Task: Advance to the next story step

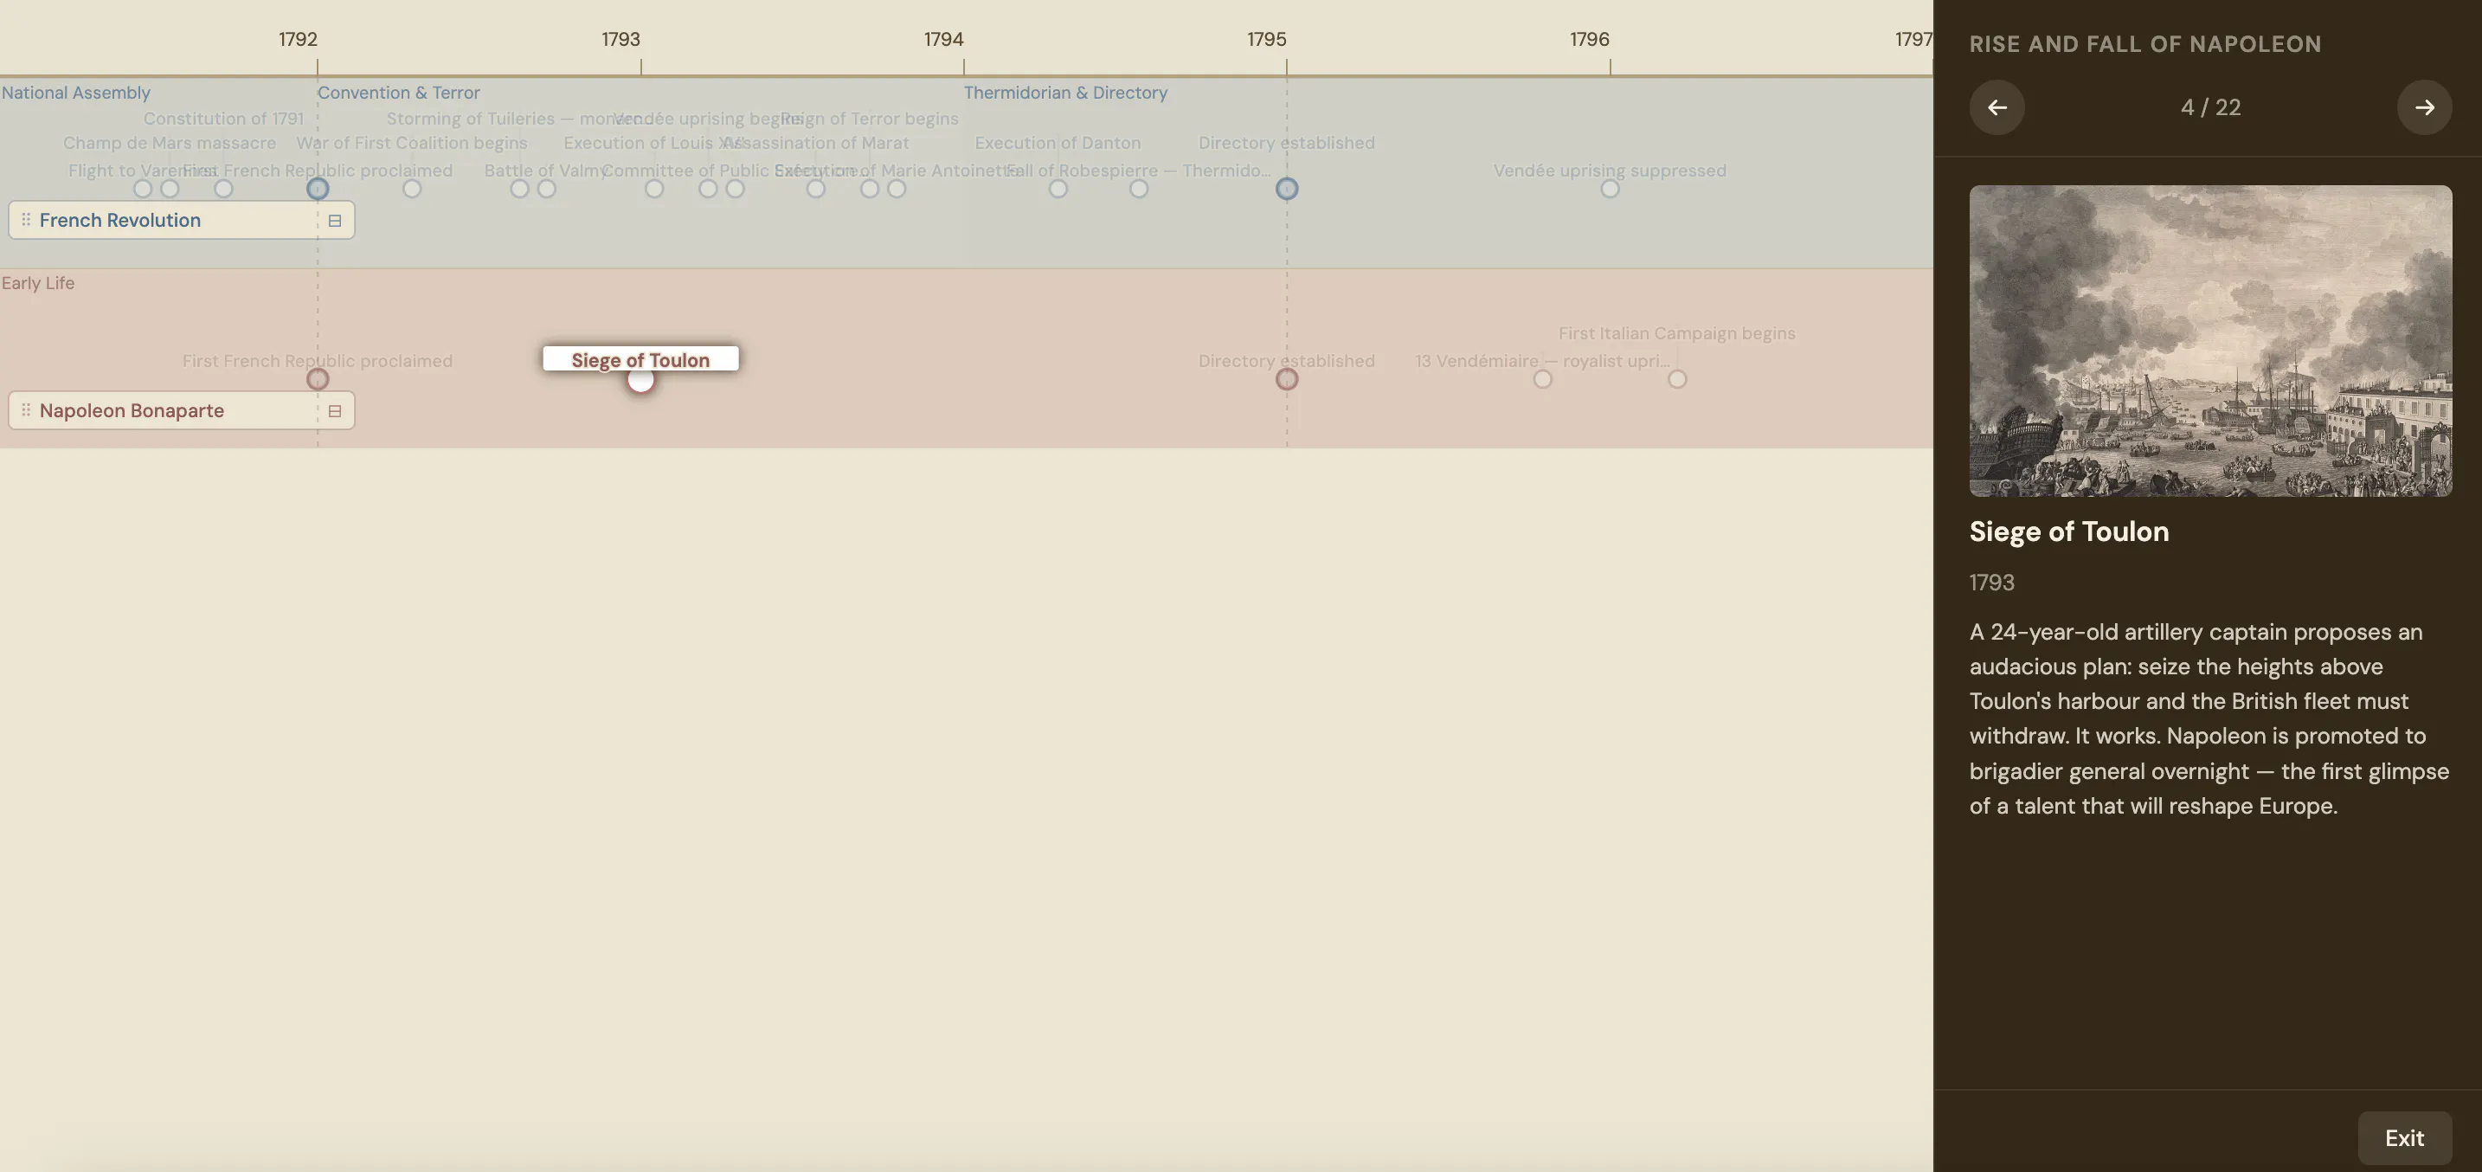Action: (x=2424, y=107)
